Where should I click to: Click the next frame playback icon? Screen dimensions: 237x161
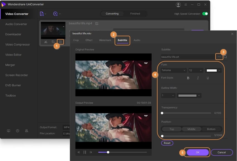pos(91,152)
